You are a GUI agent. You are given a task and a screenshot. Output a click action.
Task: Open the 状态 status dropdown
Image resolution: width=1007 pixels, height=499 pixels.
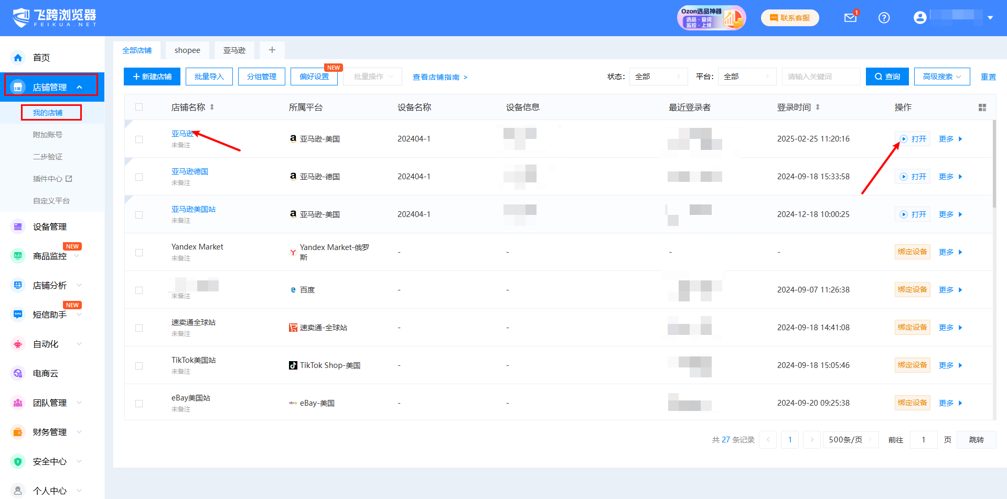[658, 77]
